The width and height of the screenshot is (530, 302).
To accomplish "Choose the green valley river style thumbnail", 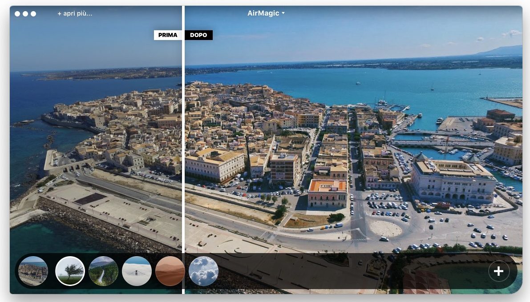I will [103, 271].
